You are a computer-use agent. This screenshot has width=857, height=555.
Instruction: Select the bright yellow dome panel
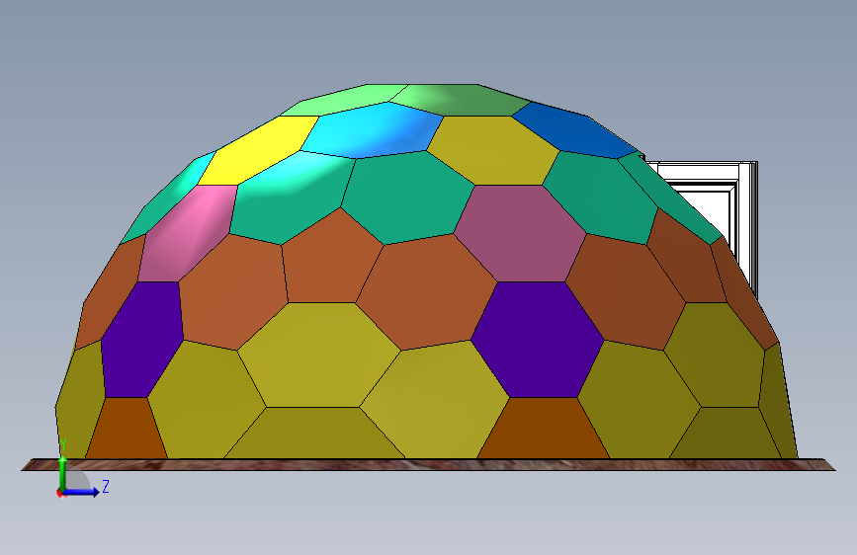coord(257,151)
